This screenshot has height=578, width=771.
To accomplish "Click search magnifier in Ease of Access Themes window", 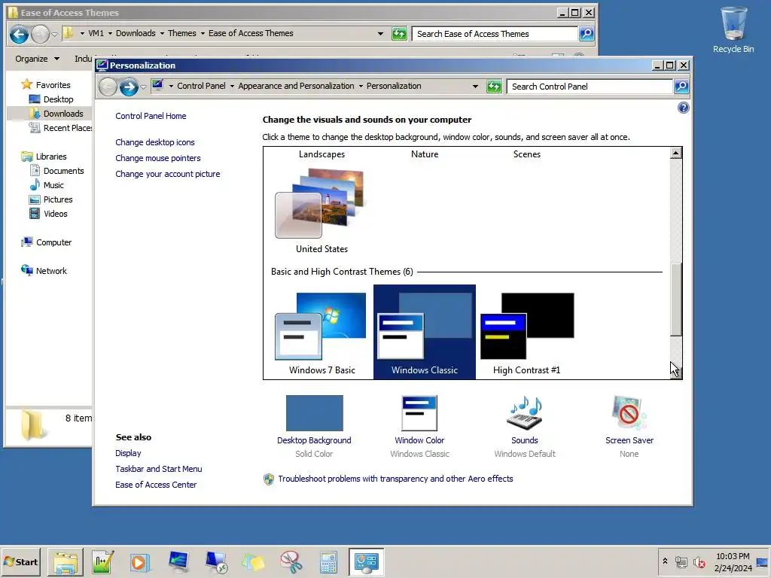I will 586,33.
